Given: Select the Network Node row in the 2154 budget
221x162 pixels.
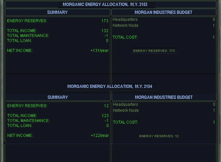Looking at the screenshot, I should pyautogui.click(x=126, y=110).
